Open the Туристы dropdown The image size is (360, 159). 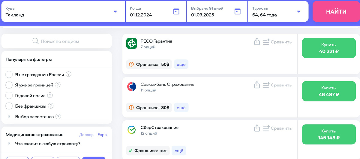(298, 12)
